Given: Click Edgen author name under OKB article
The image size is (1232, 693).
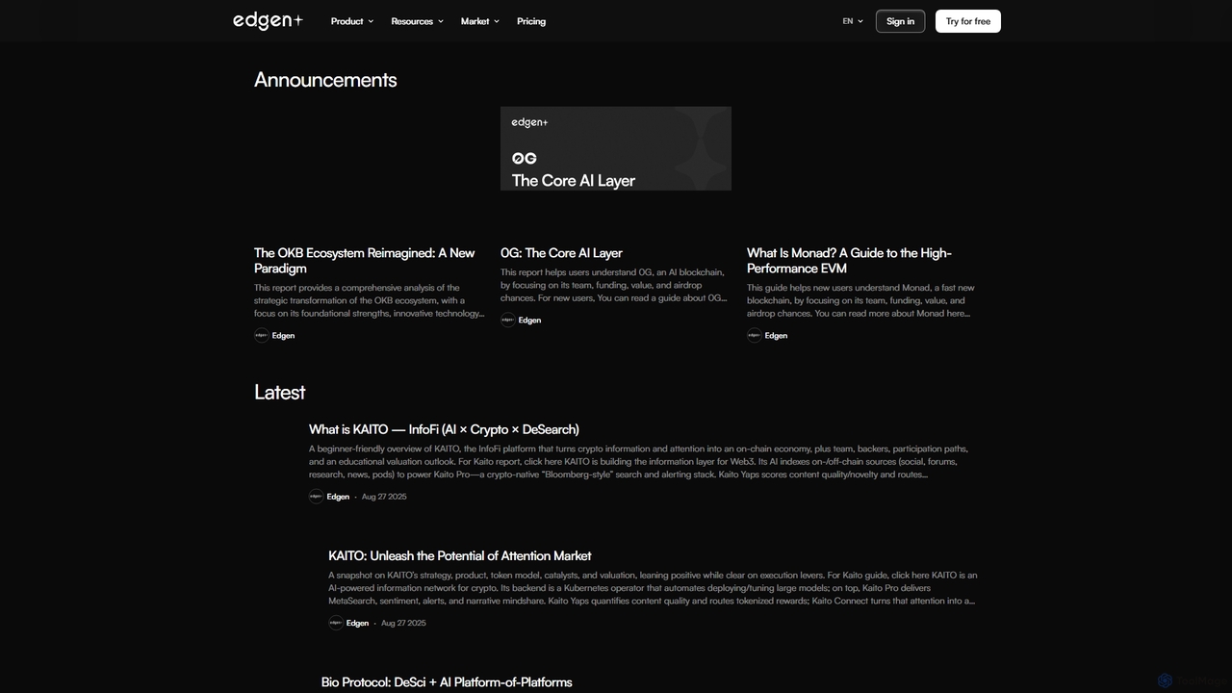Looking at the screenshot, I should [x=283, y=336].
